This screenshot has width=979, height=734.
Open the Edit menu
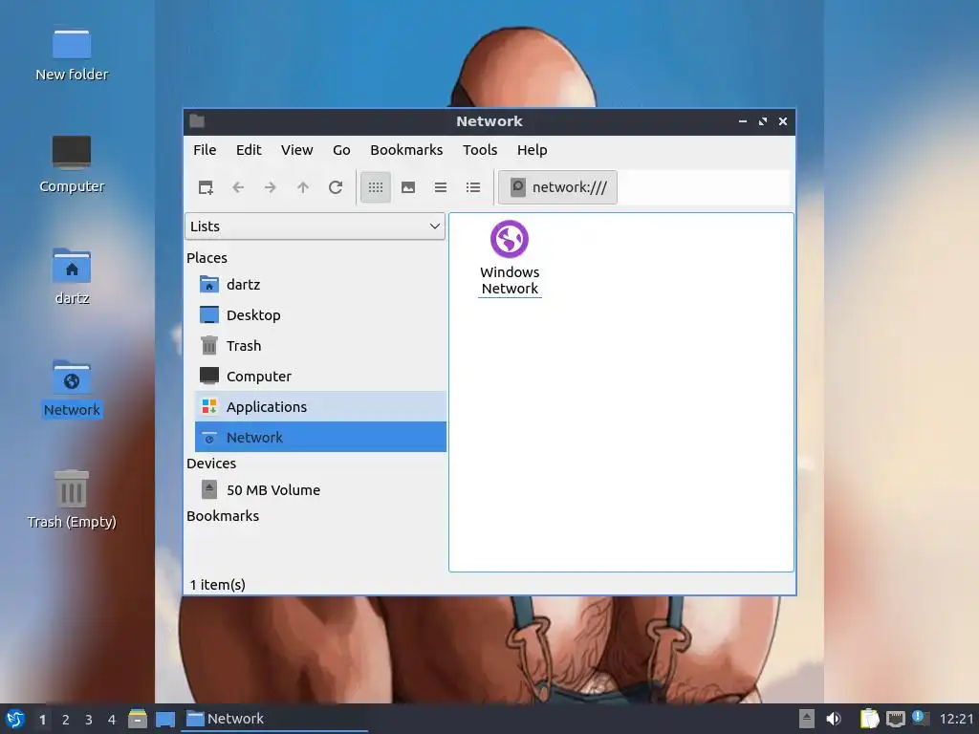(249, 150)
